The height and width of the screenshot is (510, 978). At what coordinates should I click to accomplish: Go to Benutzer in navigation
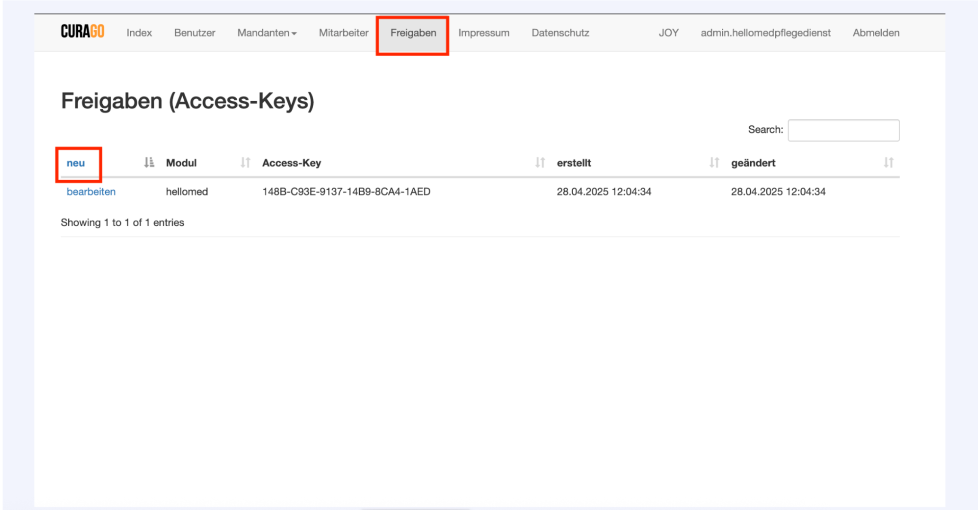(x=194, y=33)
